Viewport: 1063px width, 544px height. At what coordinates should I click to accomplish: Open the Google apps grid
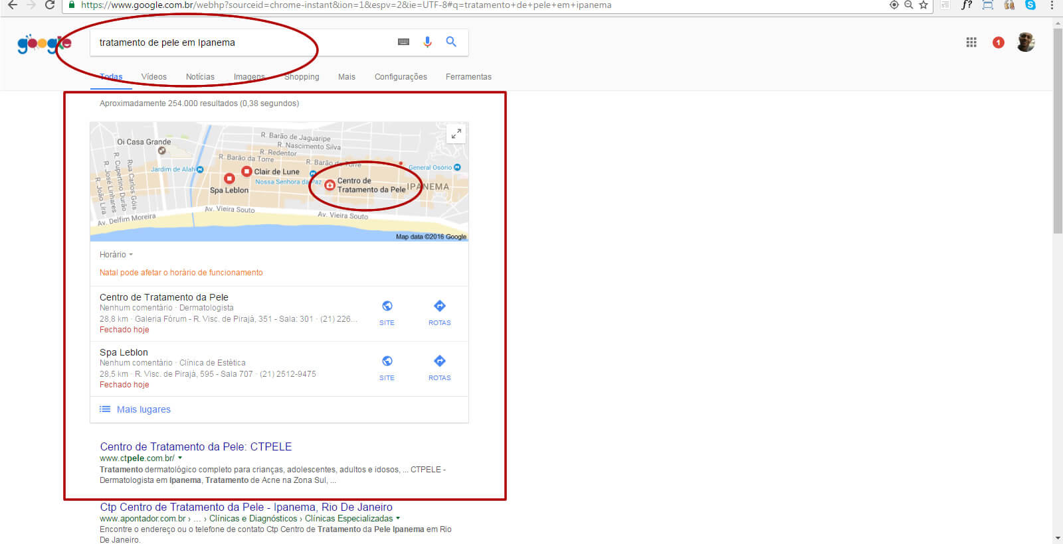971,42
